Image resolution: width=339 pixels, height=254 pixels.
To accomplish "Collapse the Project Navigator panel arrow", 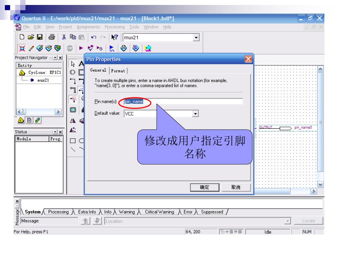I will click(55, 58).
